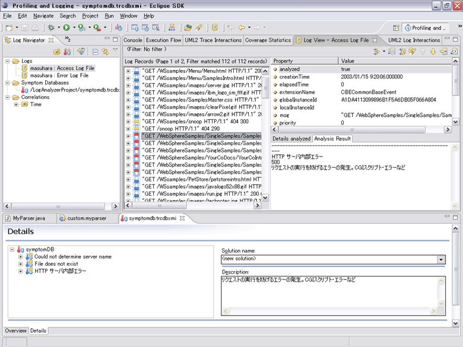Viewport: 463px width, 347px height.
Task: Click the Log Records vertical scrollbar down arrow
Action: tap(265, 198)
